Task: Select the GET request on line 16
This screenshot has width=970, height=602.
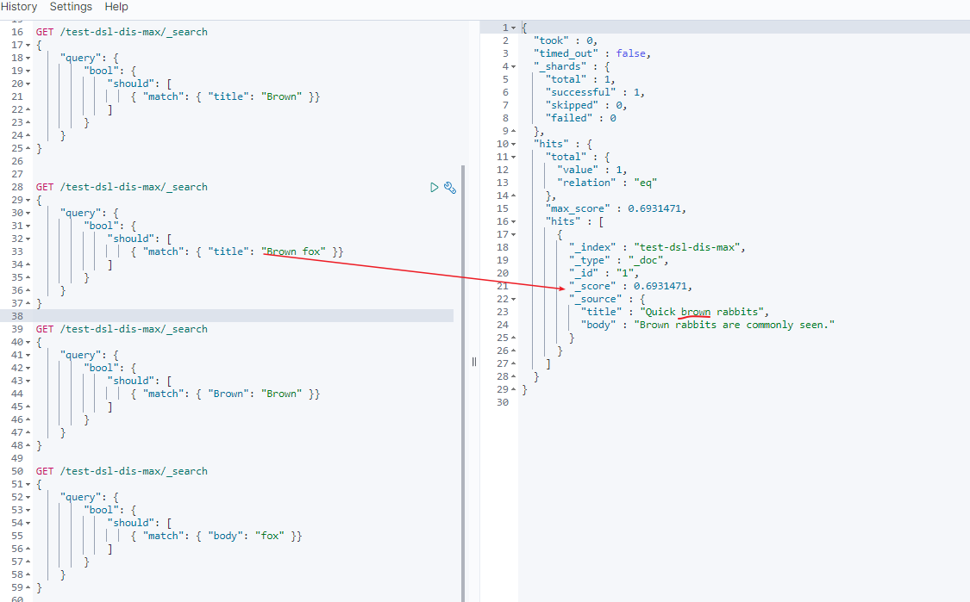Action: tap(121, 32)
